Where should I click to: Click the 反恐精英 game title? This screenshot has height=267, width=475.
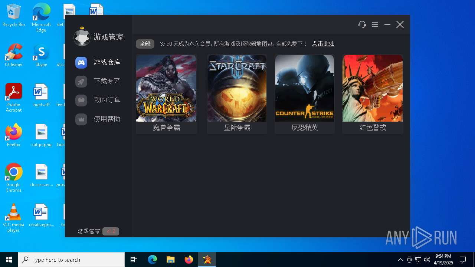[x=305, y=128]
